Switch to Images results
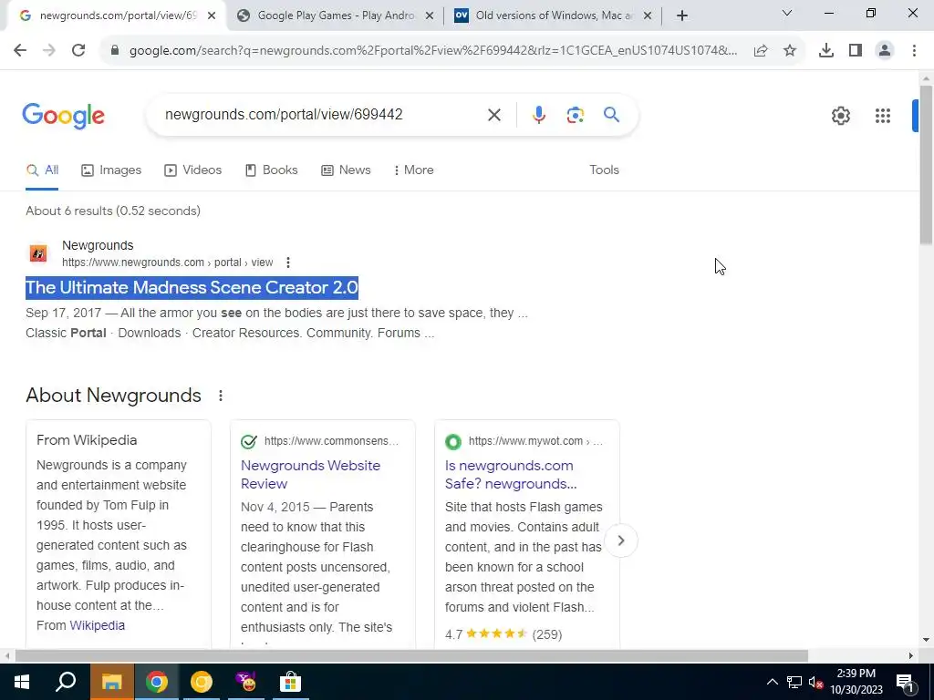This screenshot has height=700, width=934. (111, 170)
